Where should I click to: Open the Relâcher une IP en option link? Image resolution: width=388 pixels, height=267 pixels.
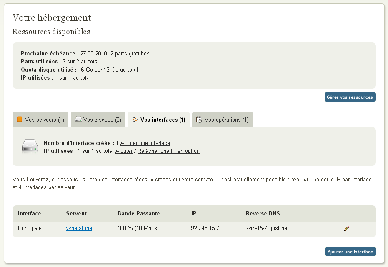(168, 151)
